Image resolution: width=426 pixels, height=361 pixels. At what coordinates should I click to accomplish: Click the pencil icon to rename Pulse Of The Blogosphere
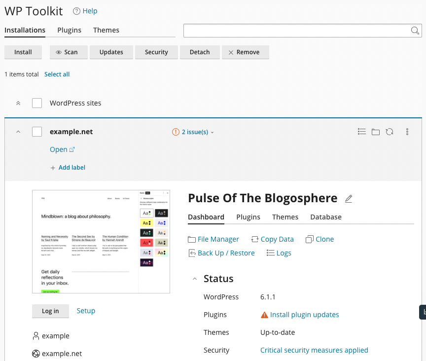coord(349,198)
